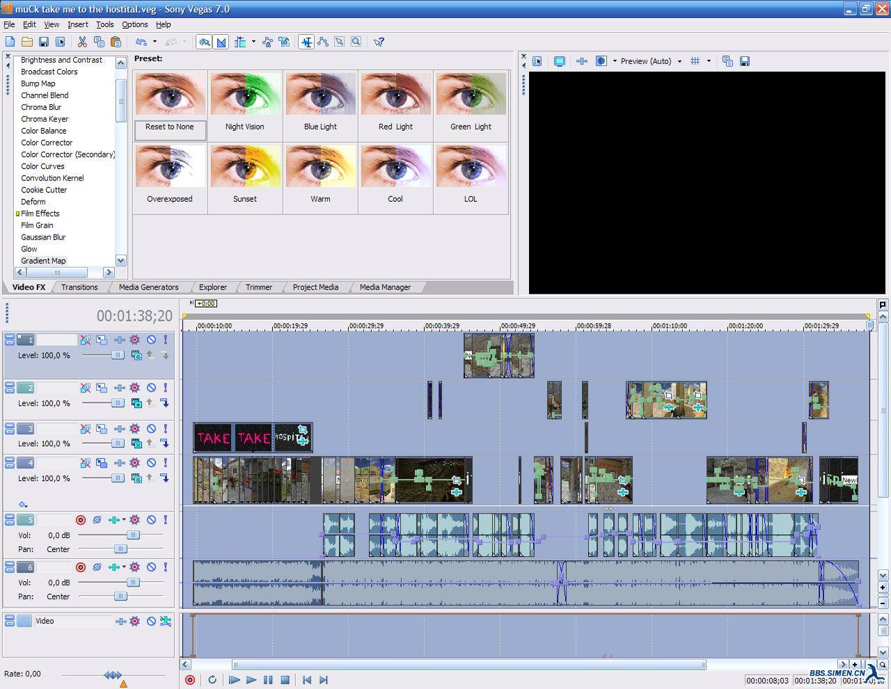This screenshot has height=689, width=891.
Task: Click the record button in transport bar
Action: 189,680
